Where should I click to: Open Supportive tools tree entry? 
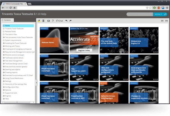point(11,93)
